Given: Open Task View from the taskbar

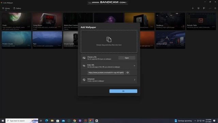Looking at the screenshot, I should pos(41,121).
